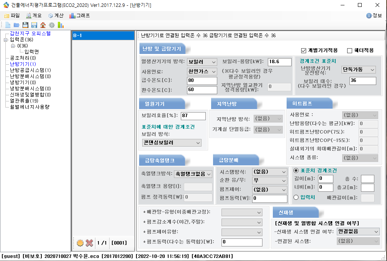Toggle the 개별기기적용 checkbox

click(x=304, y=51)
